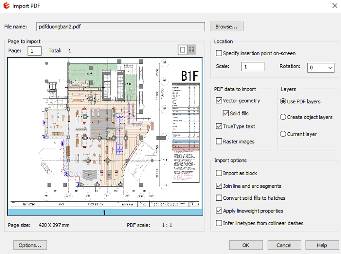Viewport: 341px width, 254px height.
Task: Toggle the Solid fills checkbox
Action: pyautogui.click(x=226, y=113)
